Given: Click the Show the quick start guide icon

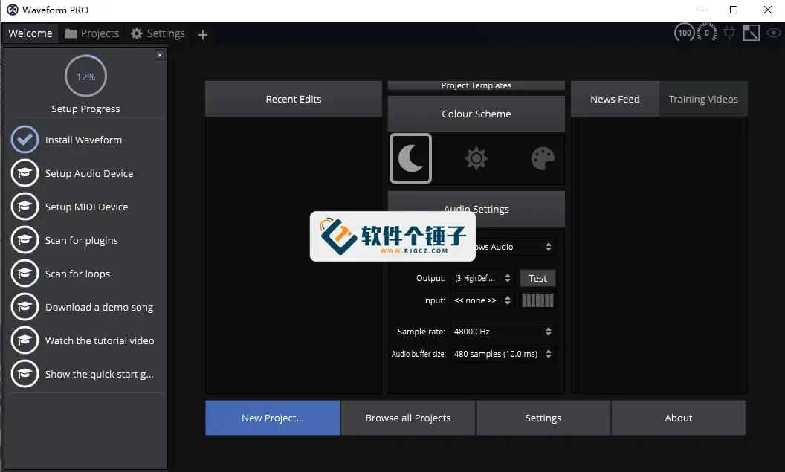Looking at the screenshot, I should click(x=25, y=374).
